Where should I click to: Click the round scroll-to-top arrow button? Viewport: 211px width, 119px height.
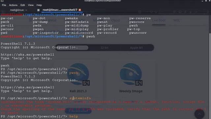[x=199, y=114]
